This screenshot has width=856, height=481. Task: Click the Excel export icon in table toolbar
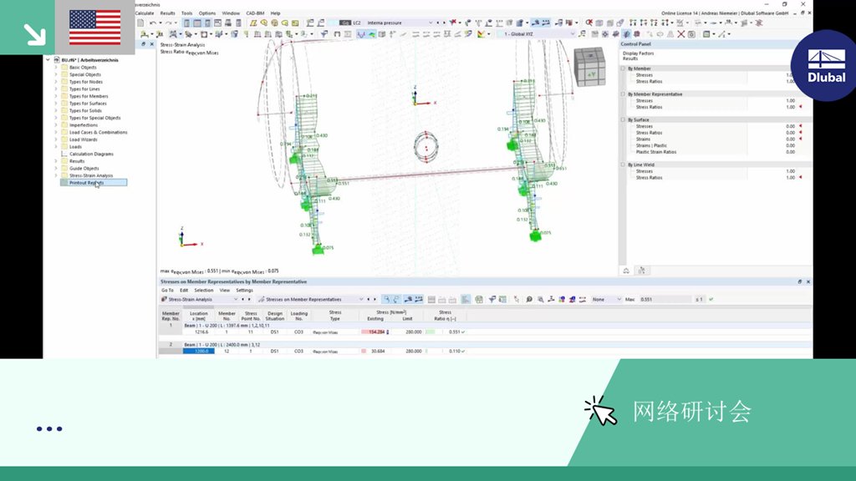coord(479,299)
